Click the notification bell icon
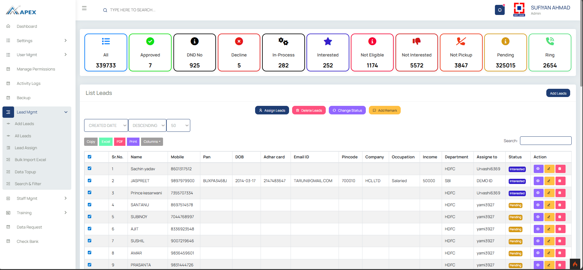 point(499,10)
